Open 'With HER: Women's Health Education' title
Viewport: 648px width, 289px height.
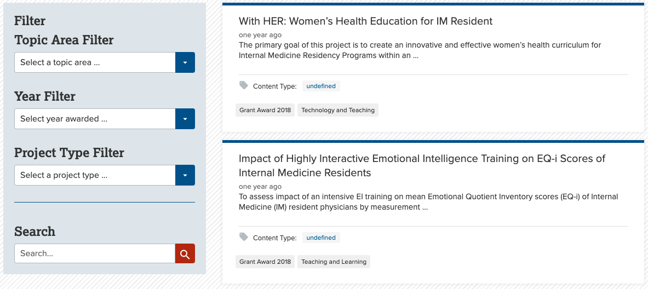(x=365, y=21)
